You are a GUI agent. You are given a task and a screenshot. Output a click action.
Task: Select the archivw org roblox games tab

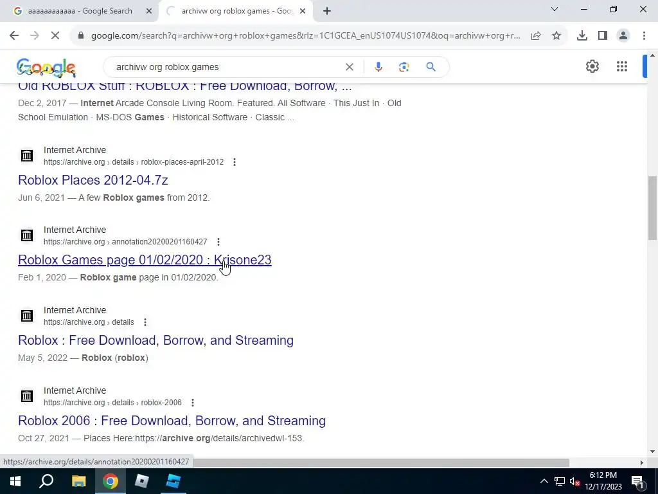235,11
